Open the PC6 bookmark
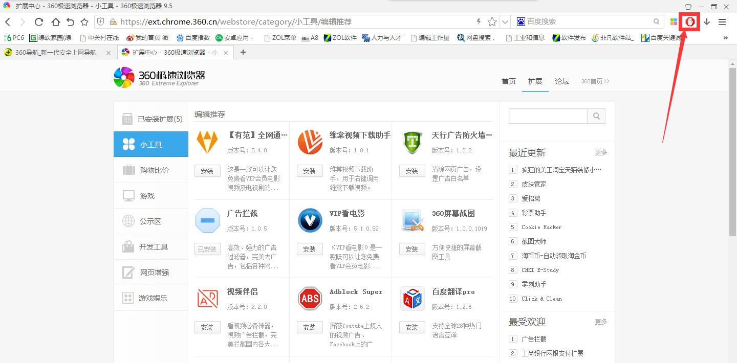Viewport: 737px width, 363px height. 14,37
